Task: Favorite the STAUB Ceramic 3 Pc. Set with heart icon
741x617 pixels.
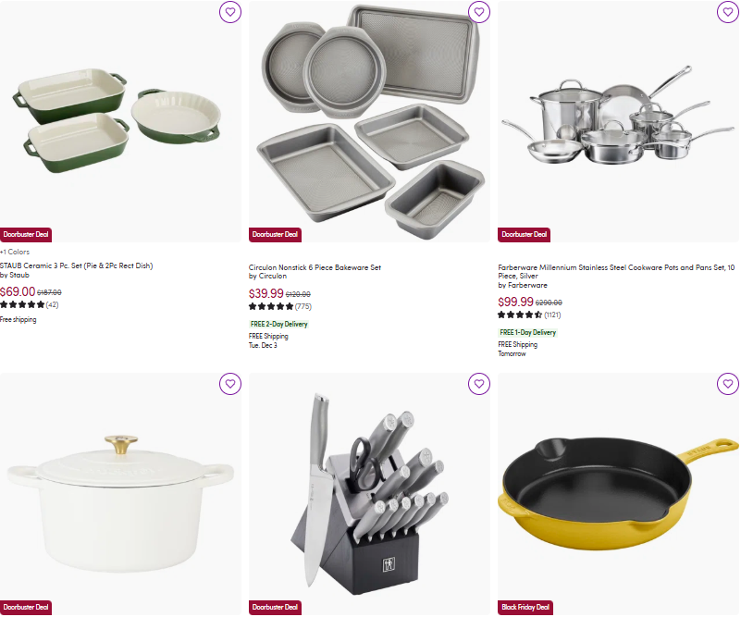Action: pyautogui.click(x=230, y=12)
